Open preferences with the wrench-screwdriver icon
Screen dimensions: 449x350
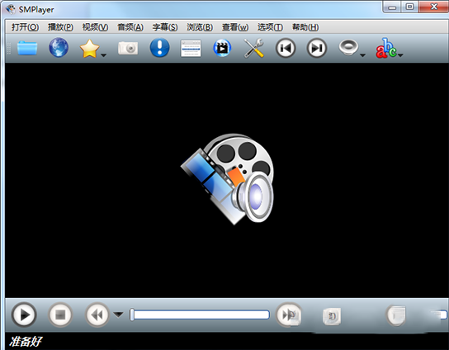coord(253,48)
